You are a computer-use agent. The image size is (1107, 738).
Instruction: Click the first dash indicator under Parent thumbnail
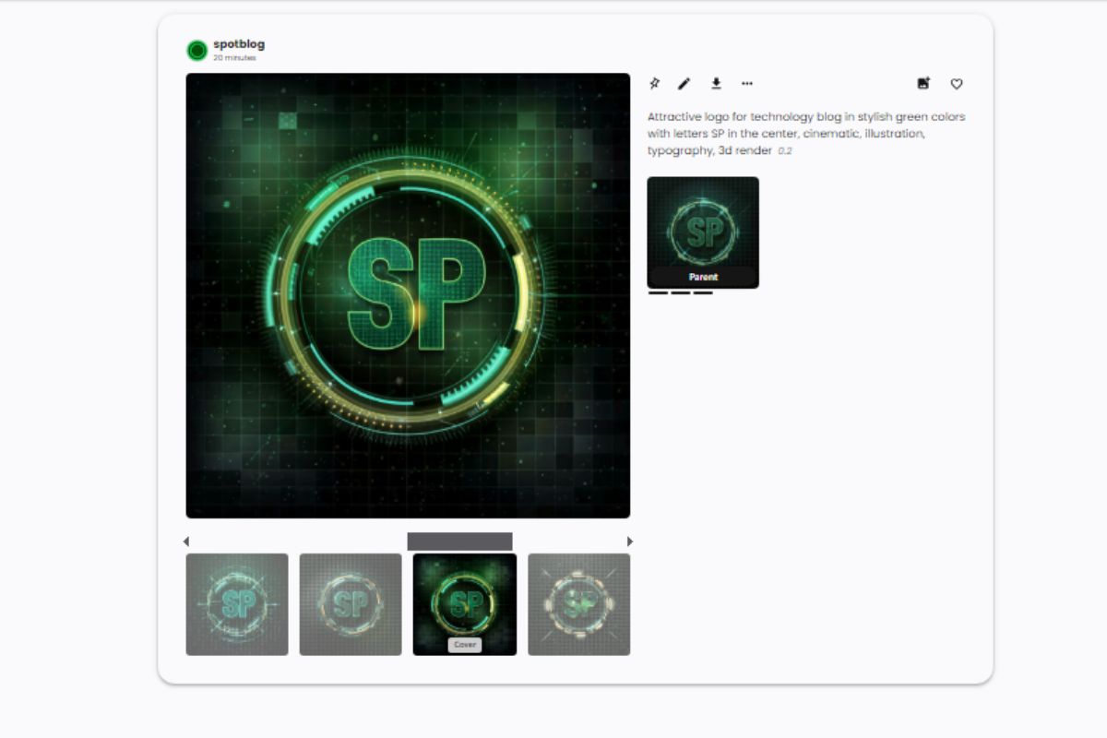(x=658, y=292)
